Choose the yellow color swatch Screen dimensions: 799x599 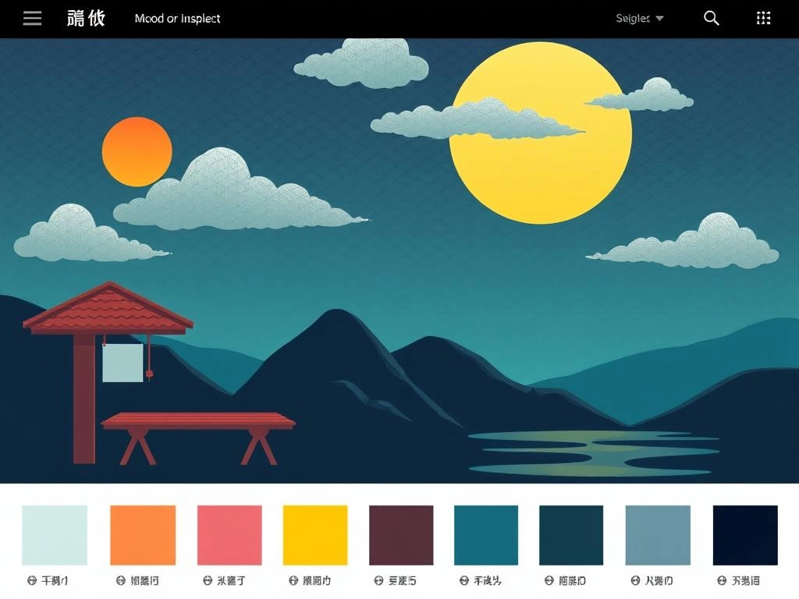pos(315,535)
